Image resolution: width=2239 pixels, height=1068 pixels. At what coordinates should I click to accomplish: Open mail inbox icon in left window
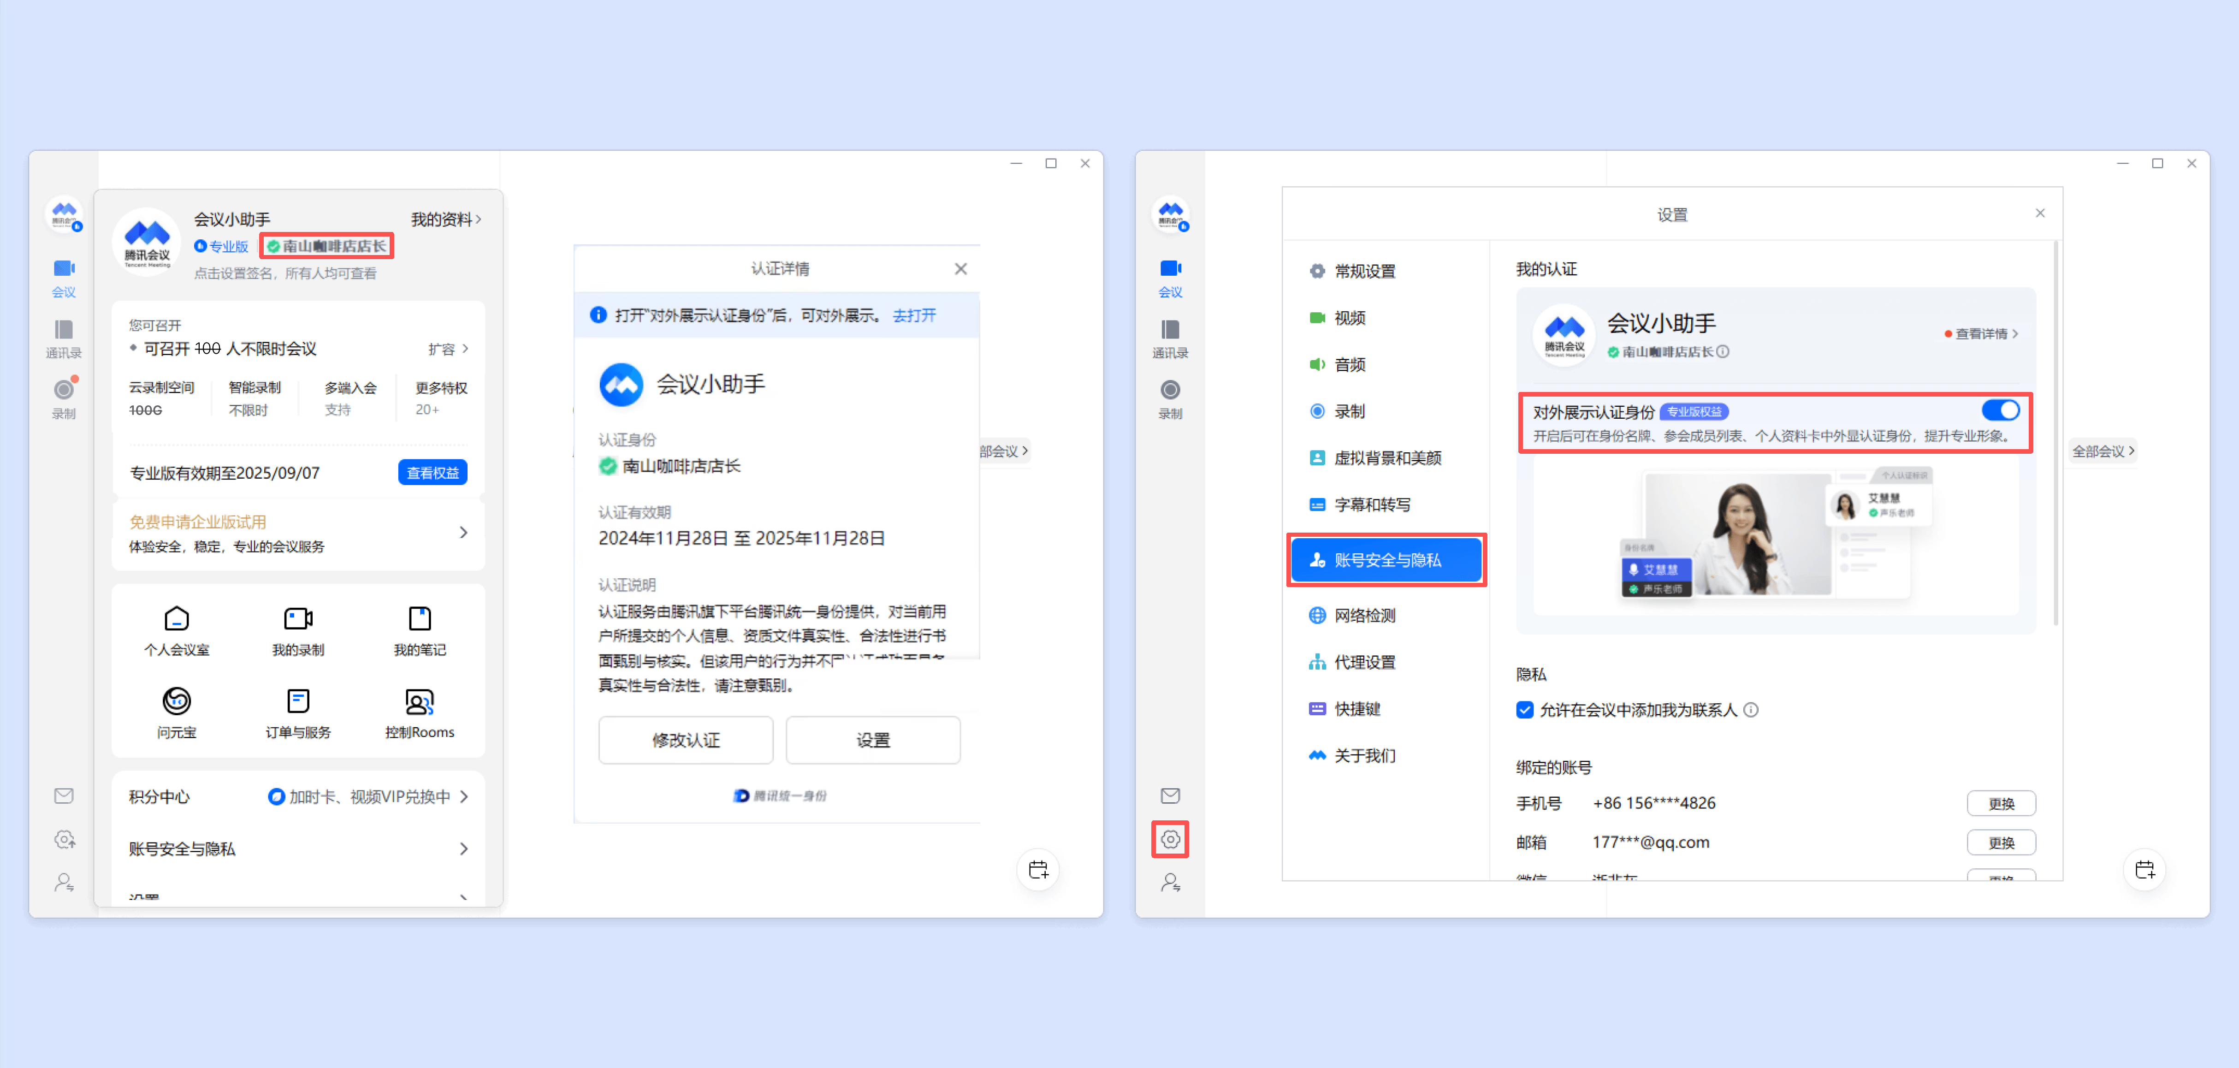[64, 795]
